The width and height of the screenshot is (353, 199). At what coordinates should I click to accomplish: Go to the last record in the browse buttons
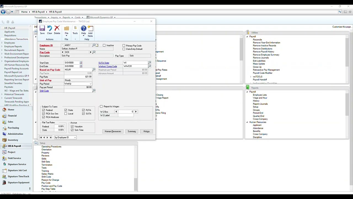(x=51, y=137)
